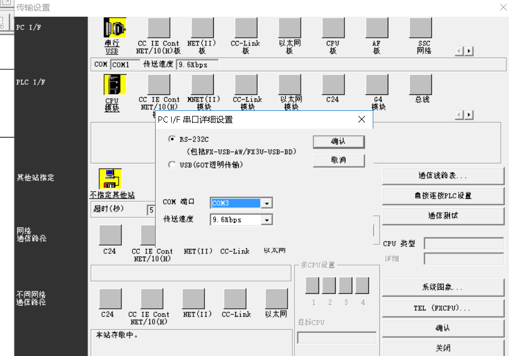Select the RS-232C radio button
Screen dimensions: 509x356
(x=172, y=139)
